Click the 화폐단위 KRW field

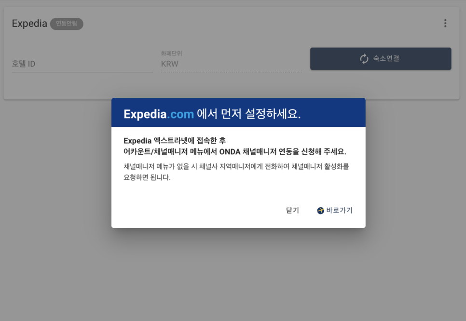231,61
